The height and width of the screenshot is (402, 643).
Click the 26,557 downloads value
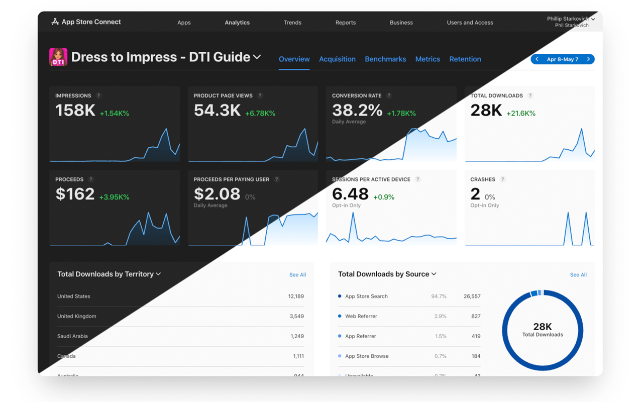472,296
